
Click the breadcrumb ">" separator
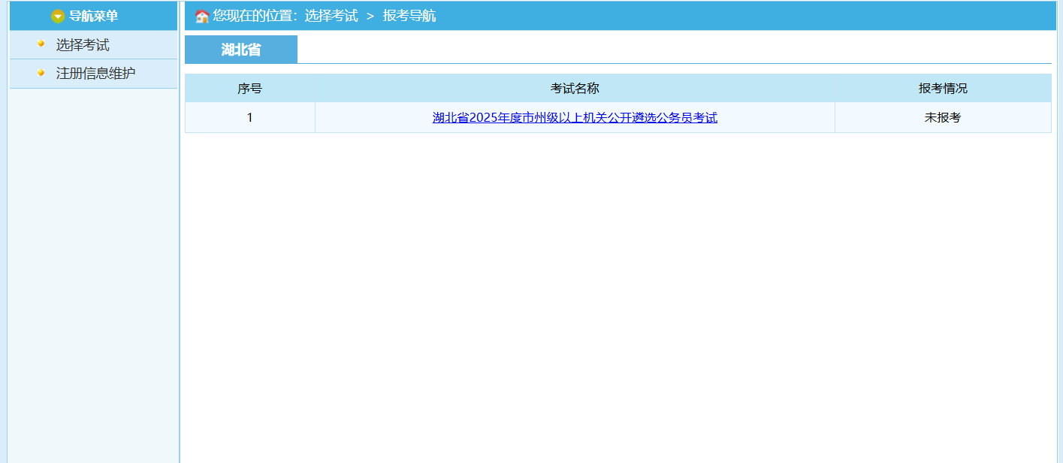click(x=370, y=17)
